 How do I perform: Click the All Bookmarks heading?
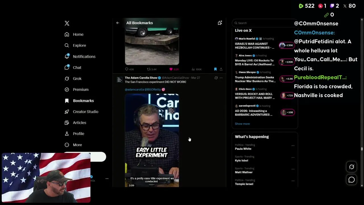click(x=140, y=23)
